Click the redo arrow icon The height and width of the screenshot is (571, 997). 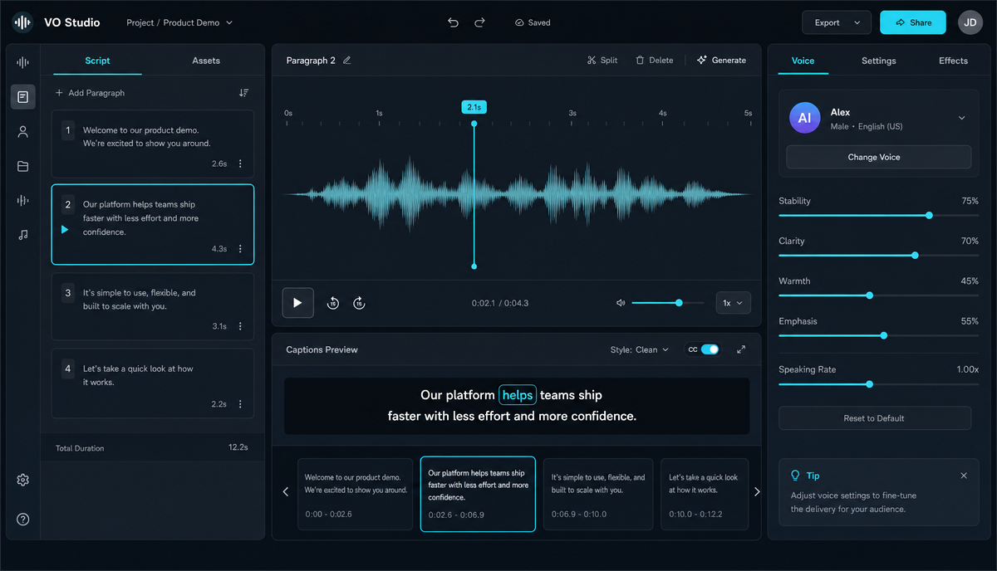479,22
